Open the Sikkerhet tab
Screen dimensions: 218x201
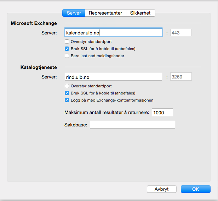(x=140, y=13)
